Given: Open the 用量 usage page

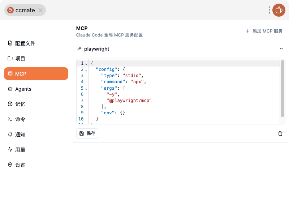Looking at the screenshot, I should [20, 150].
